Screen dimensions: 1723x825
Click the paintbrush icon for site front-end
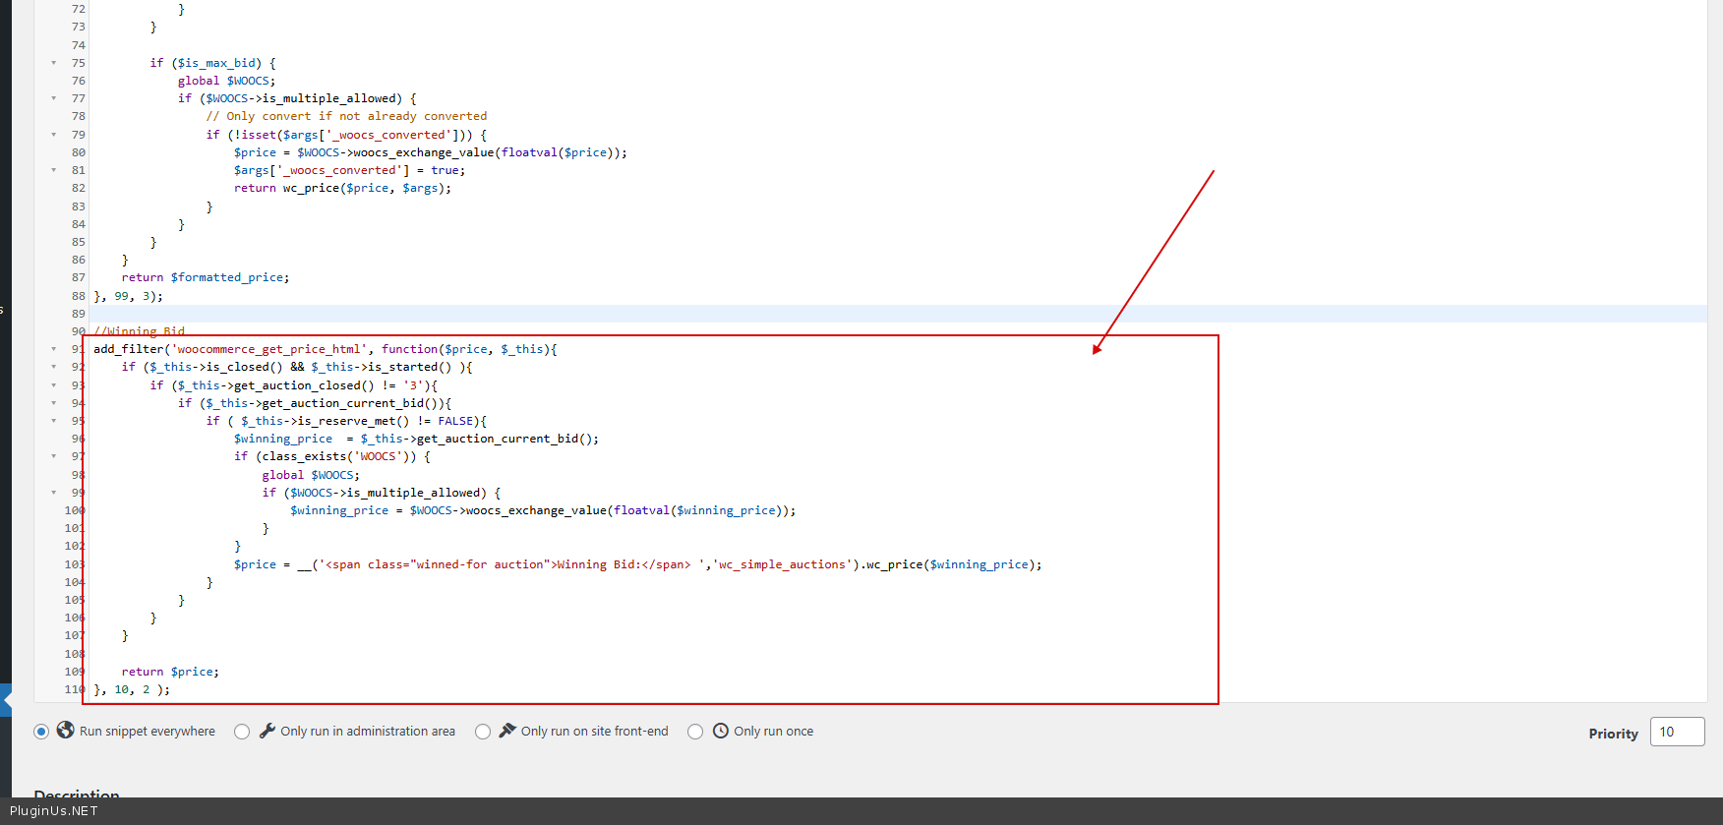point(507,731)
